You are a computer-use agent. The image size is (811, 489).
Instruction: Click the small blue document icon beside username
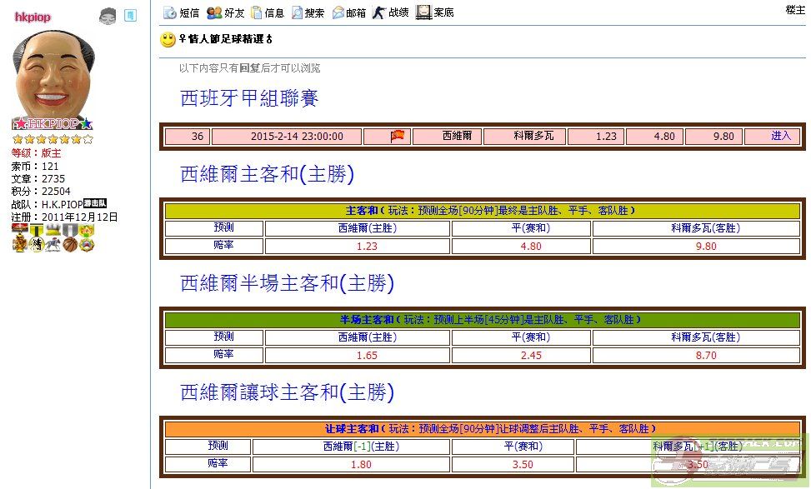coord(130,15)
